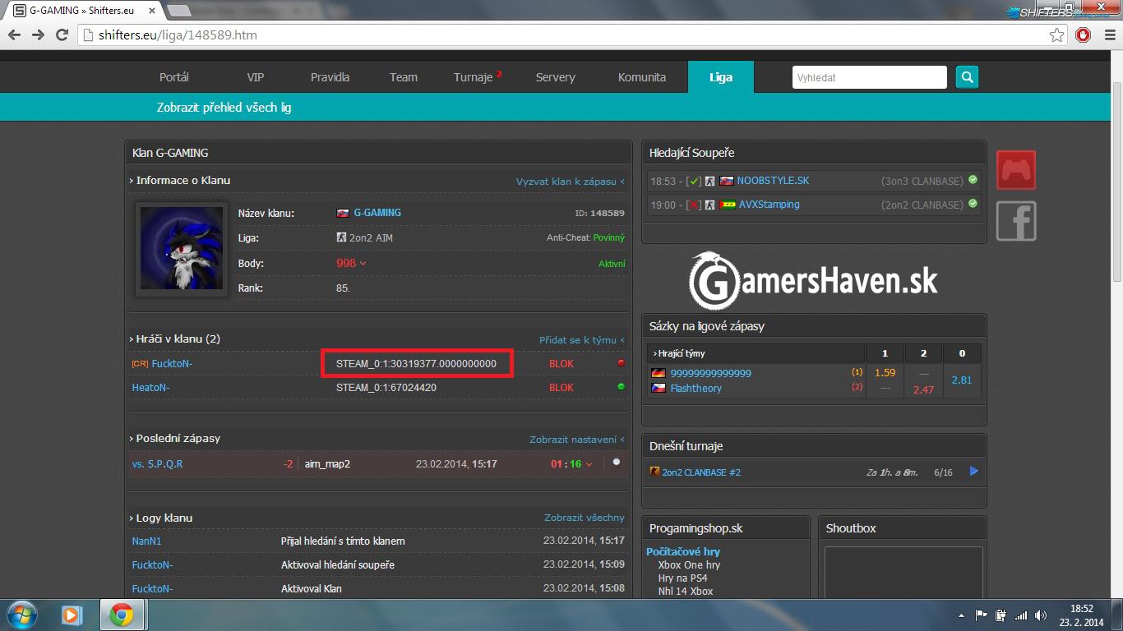Click the green status dot for HeatoN-
Screen dimensions: 1123x631
click(621, 387)
